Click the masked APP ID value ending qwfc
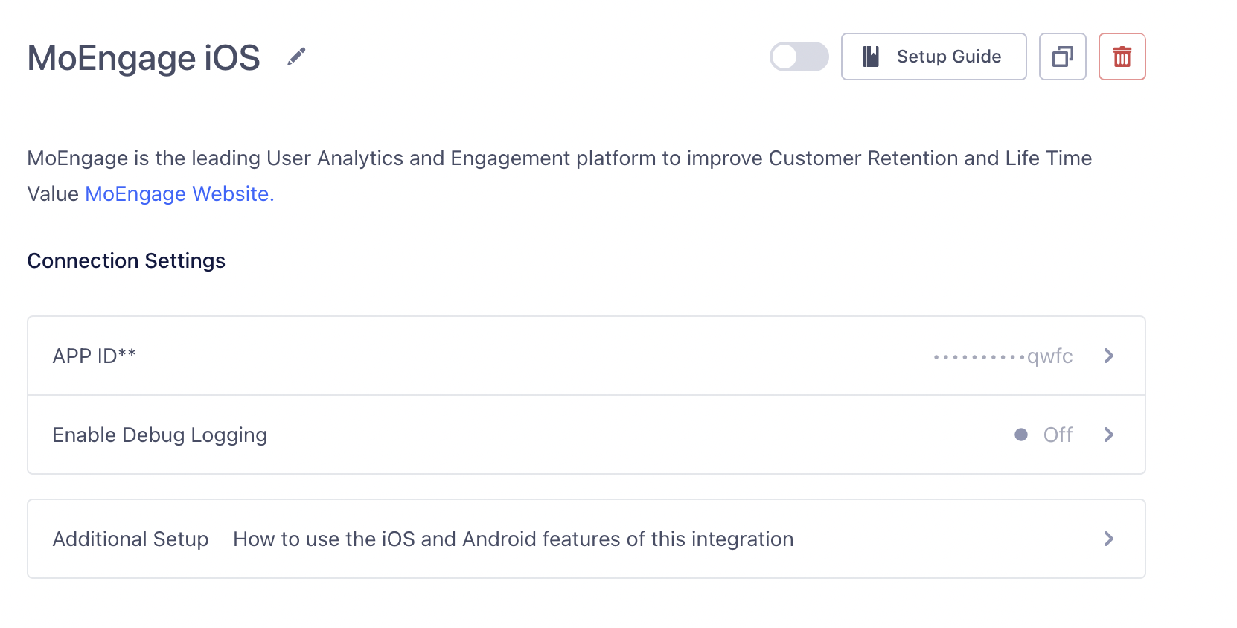The height and width of the screenshot is (628, 1237). 1003,356
